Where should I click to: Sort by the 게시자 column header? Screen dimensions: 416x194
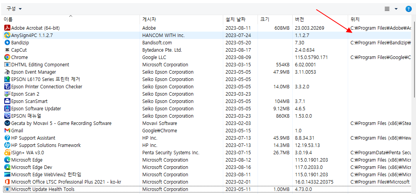[x=181, y=19]
